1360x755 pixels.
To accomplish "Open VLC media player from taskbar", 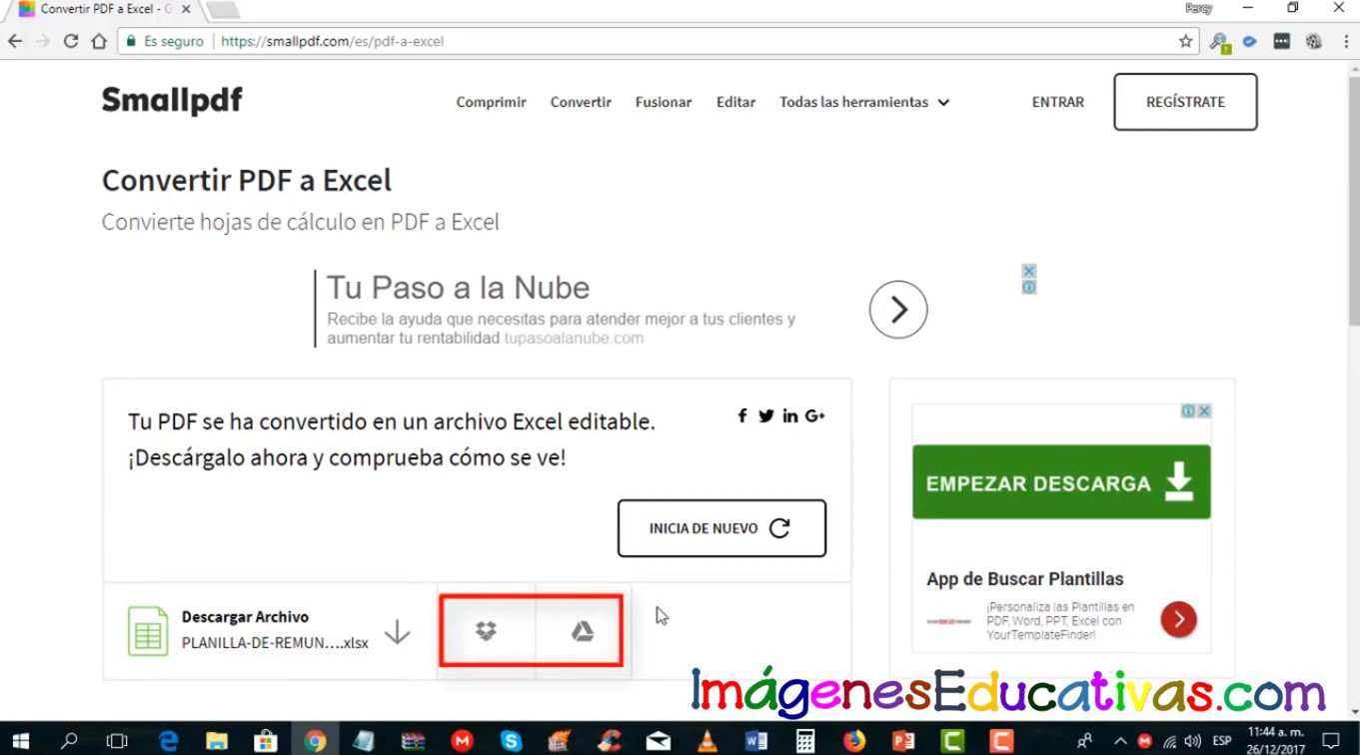I will point(707,741).
